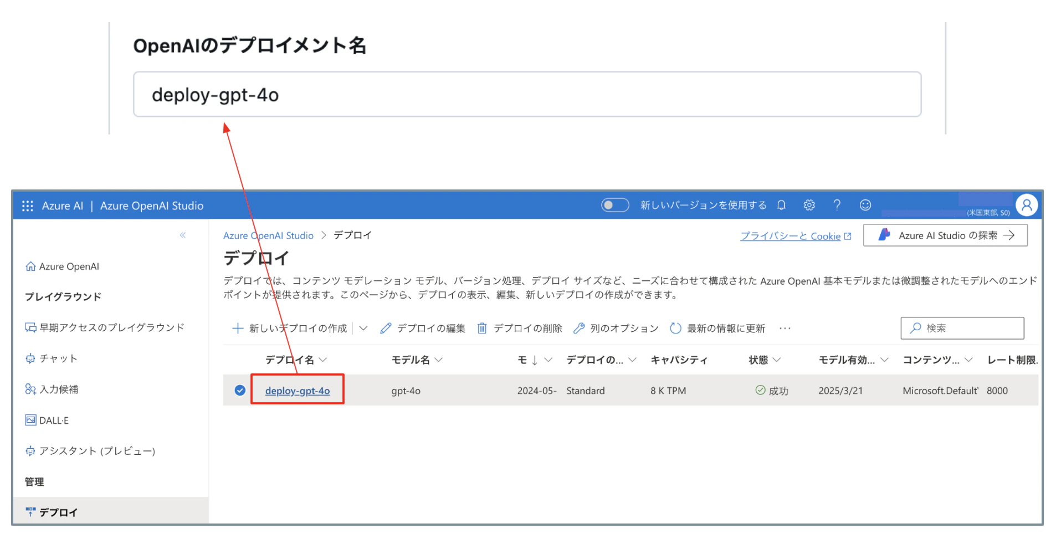Click Azure AI Studio の探索 button
The height and width of the screenshot is (544, 1056).
(x=945, y=235)
